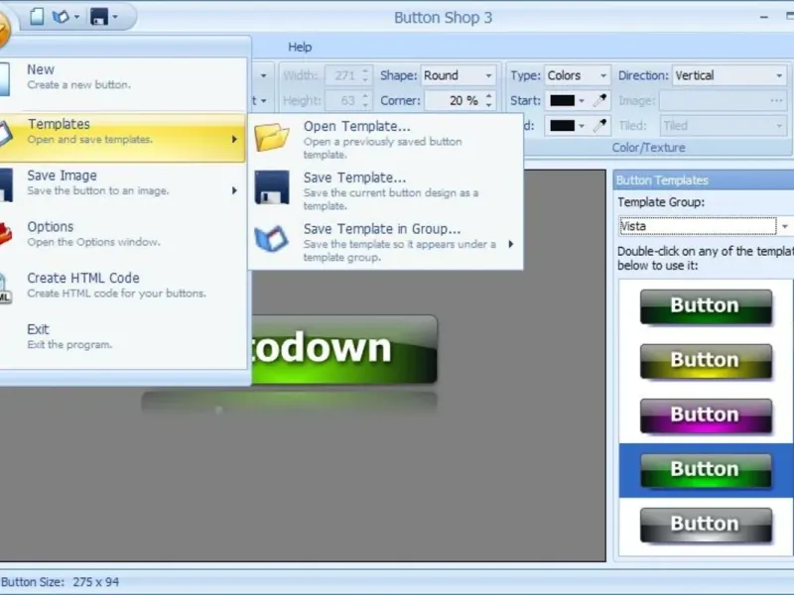The image size is (794, 595).
Task: Select Create HTML Code menu entry
Action: point(123,285)
